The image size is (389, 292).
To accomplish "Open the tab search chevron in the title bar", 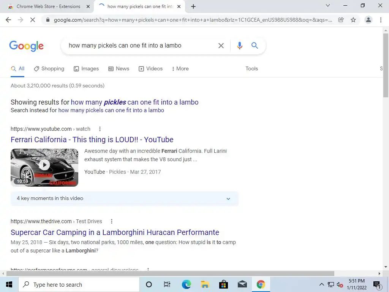I will [328, 5].
